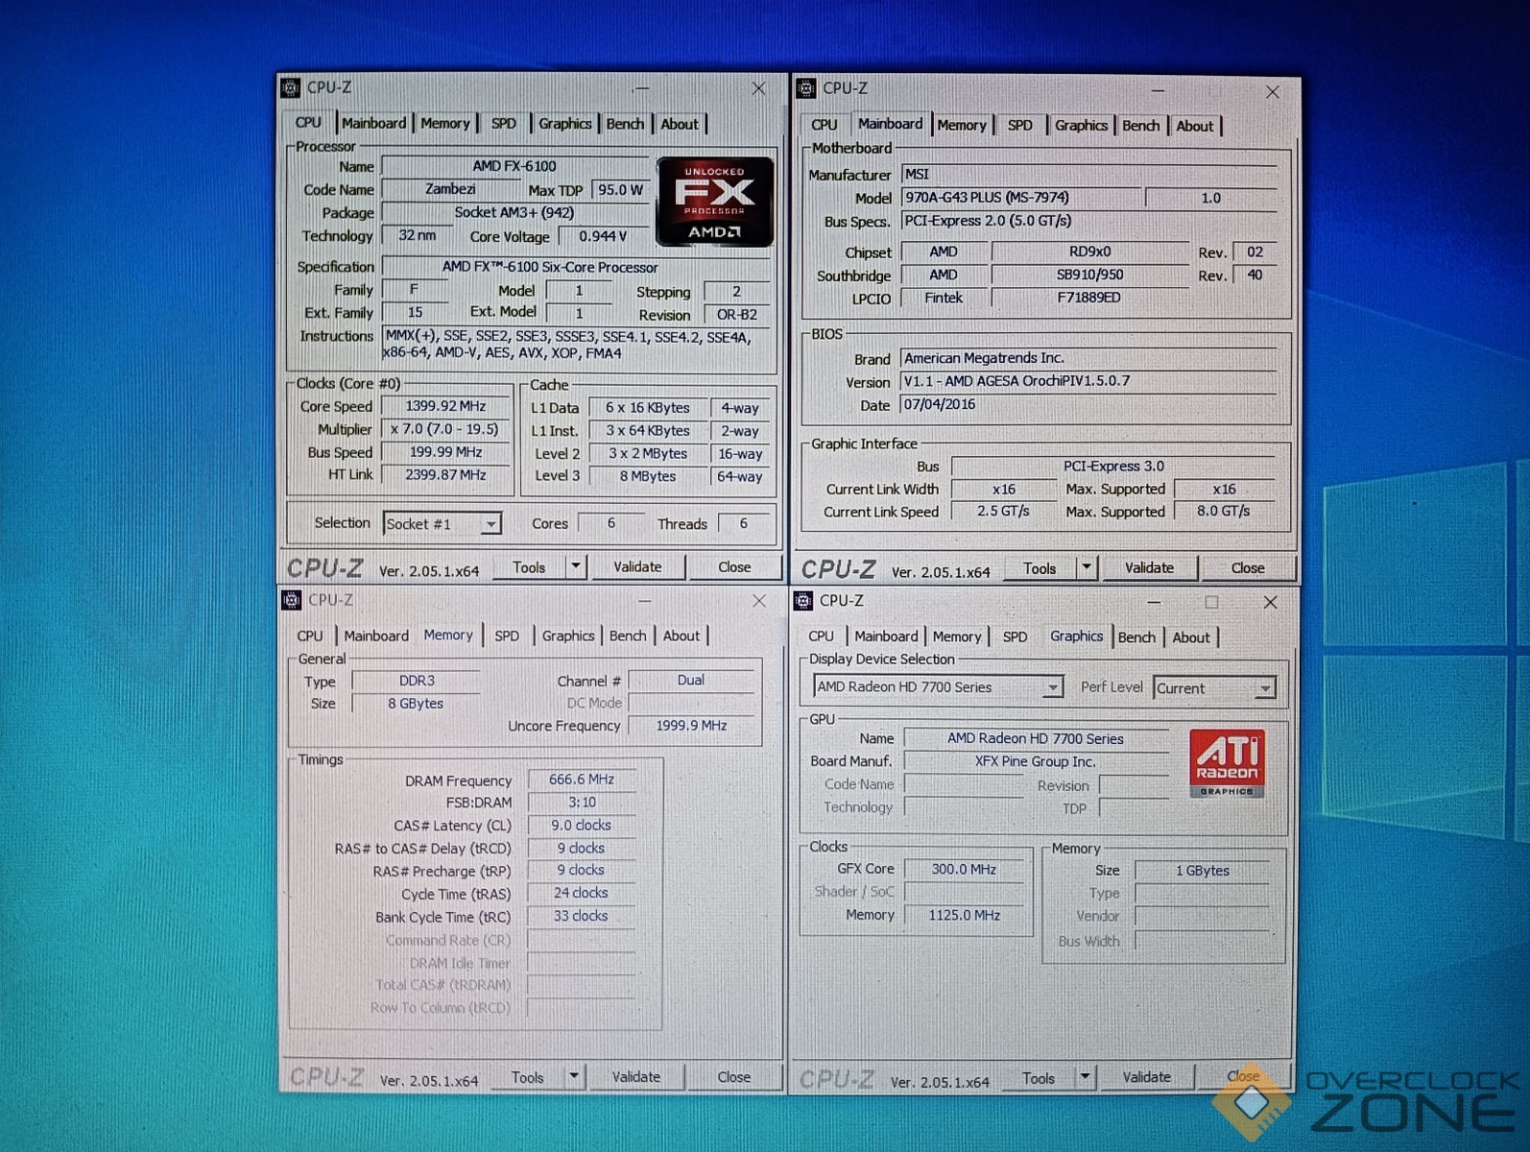Expand the Tools arrow in the graphics window
Screen dimensions: 1530x1152
1084,1077
